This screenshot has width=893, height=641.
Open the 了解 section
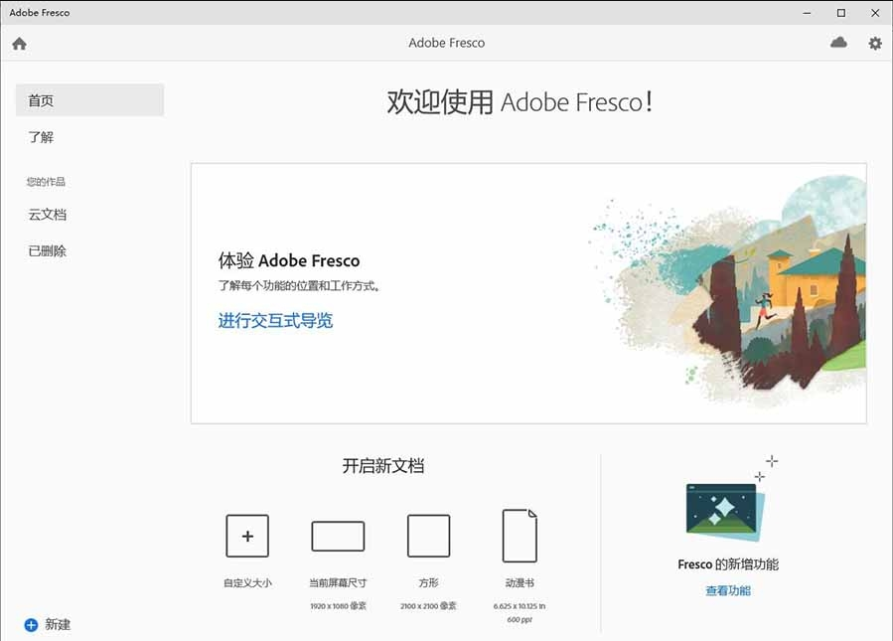41,137
